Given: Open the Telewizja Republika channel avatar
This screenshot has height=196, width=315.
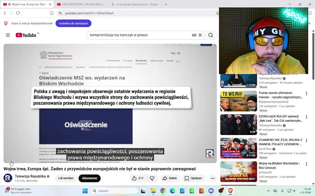Looking at the screenshot, I should 8,178.
